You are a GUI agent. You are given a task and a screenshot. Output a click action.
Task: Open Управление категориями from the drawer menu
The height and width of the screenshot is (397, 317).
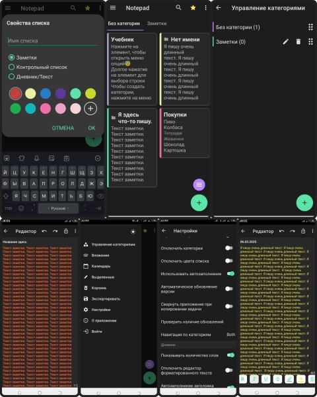(x=109, y=244)
